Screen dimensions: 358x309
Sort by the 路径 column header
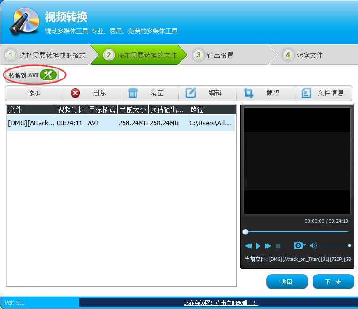pyautogui.click(x=211, y=109)
